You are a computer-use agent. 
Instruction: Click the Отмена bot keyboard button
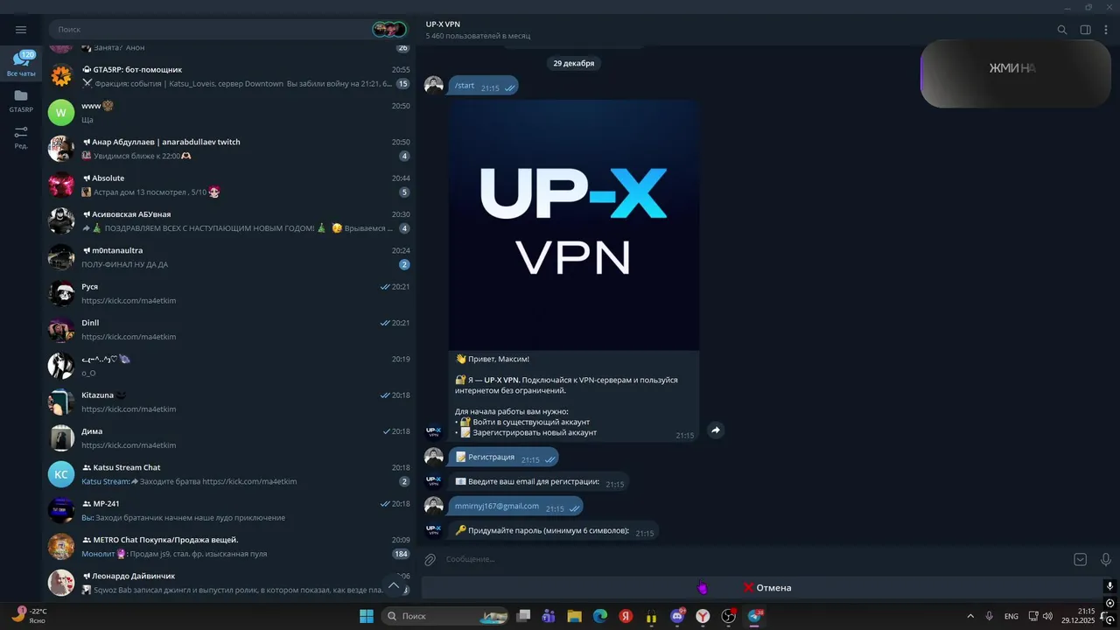coord(766,588)
